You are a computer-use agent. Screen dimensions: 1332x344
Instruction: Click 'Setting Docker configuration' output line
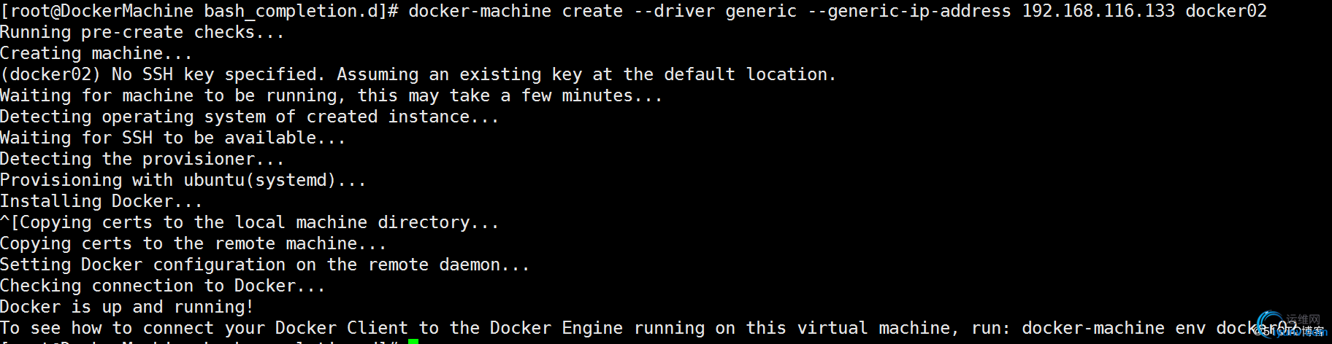(265, 265)
